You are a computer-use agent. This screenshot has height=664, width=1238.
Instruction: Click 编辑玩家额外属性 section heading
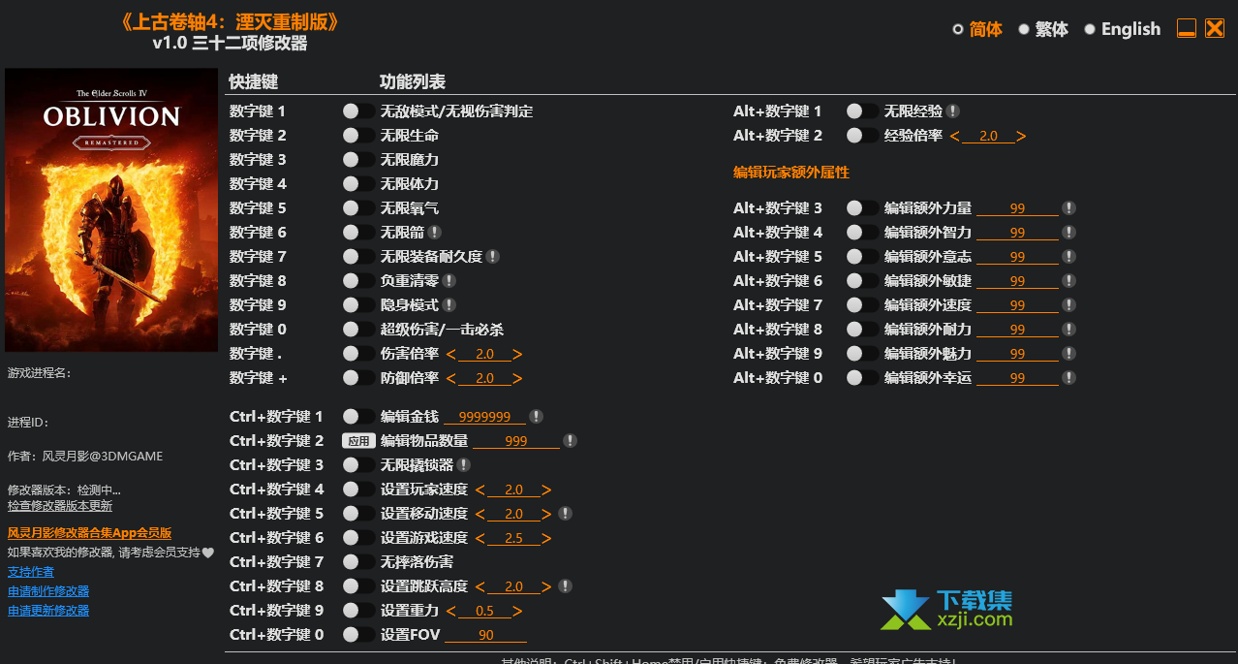[x=791, y=173]
